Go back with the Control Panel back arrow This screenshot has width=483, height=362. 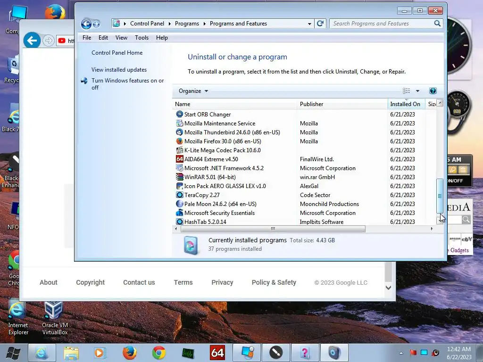point(86,24)
